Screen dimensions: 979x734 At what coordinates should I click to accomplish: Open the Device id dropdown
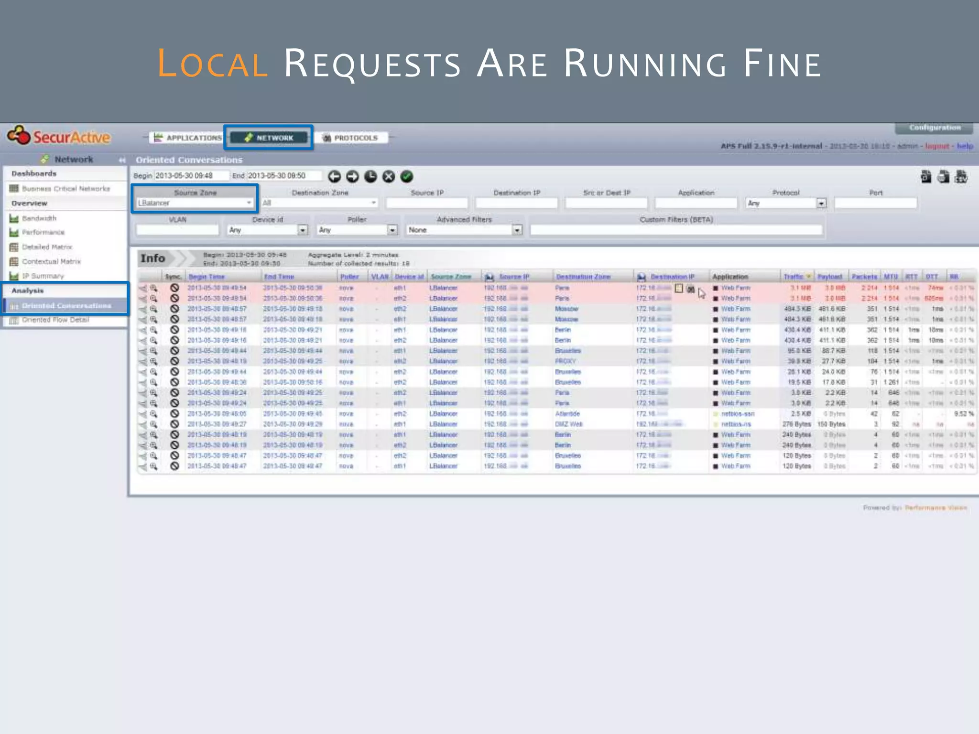pos(267,230)
